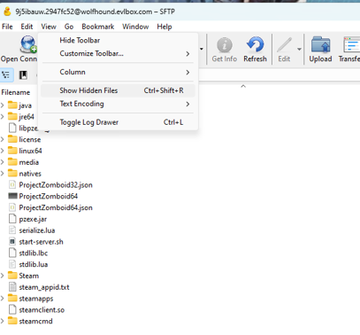The height and width of the screenshot is (335, 360).
Task: Select the stdlib.lua file name
Action: tap(34, 264)
